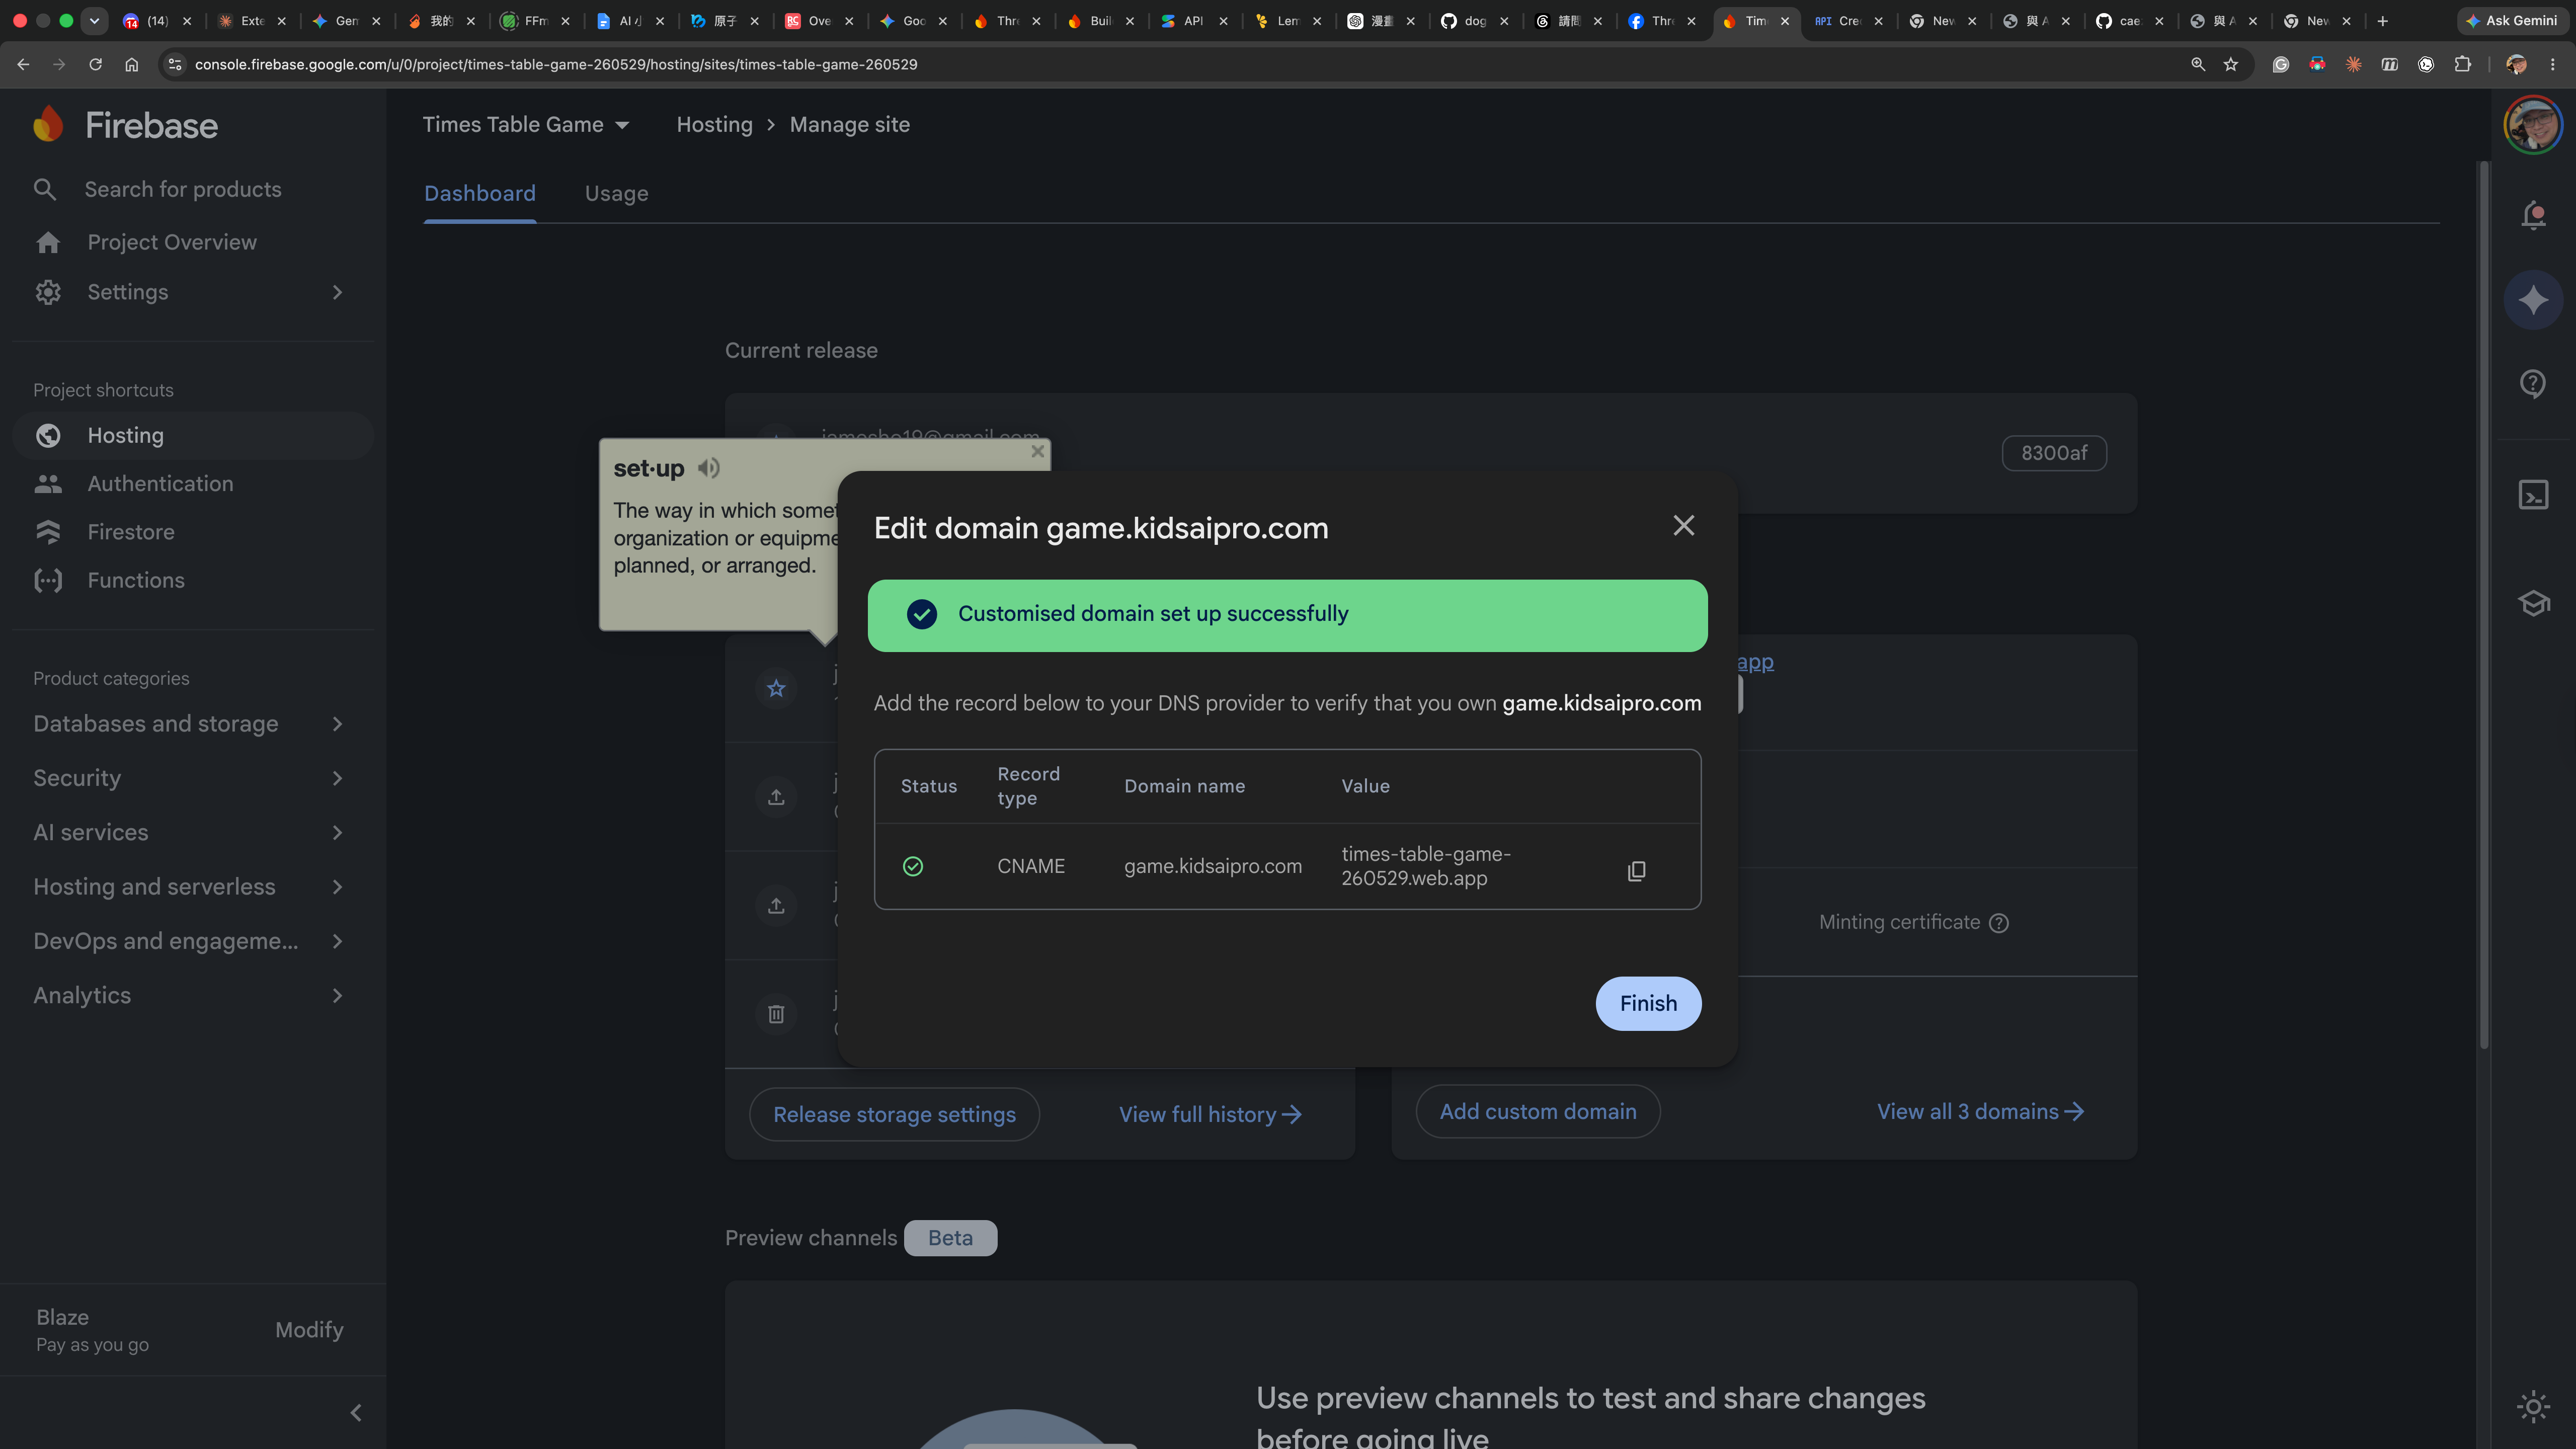This screenshot has width=2576, height=1449.
Task: Expand Databases and storage category
Action: point(190,723)
